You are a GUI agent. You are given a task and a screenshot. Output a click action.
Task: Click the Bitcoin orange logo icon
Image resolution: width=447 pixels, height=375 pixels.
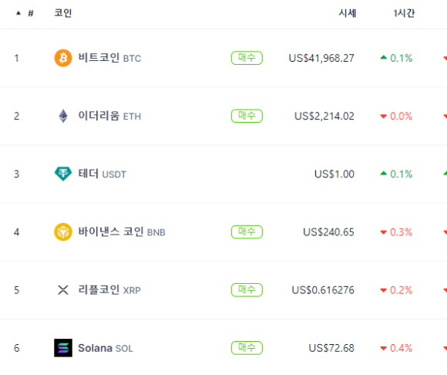[x=63, y=58]
